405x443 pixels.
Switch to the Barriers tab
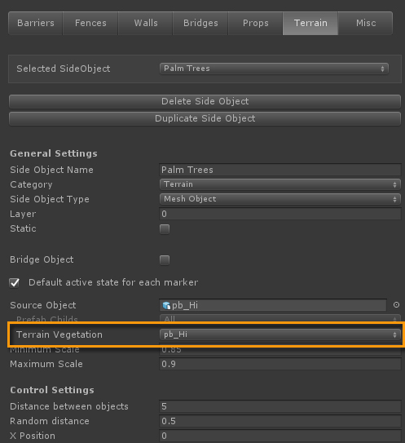point(36,23)
